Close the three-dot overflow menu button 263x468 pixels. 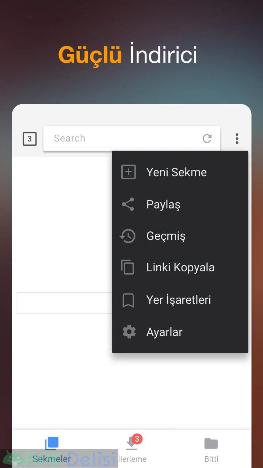click(x=237, y=139)
